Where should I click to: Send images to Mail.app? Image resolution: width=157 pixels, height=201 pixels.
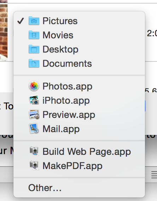79,129
